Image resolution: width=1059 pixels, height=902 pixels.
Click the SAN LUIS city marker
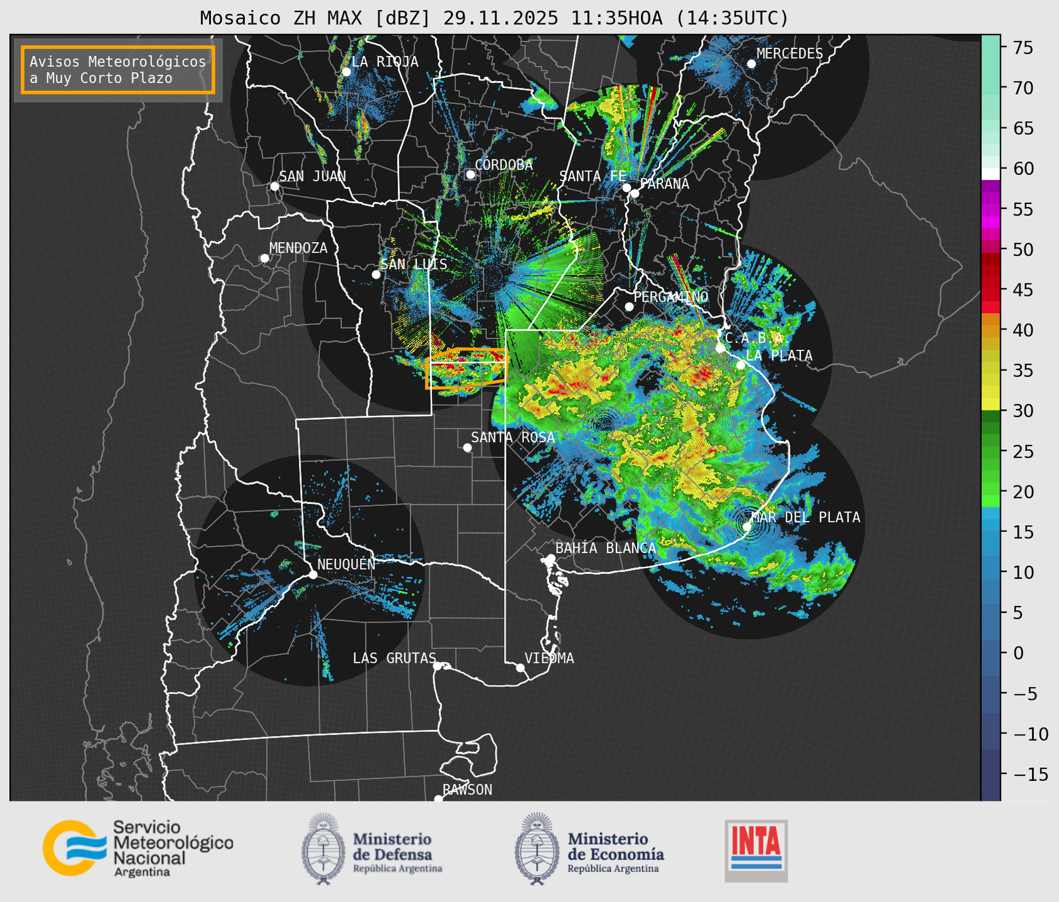376,275
